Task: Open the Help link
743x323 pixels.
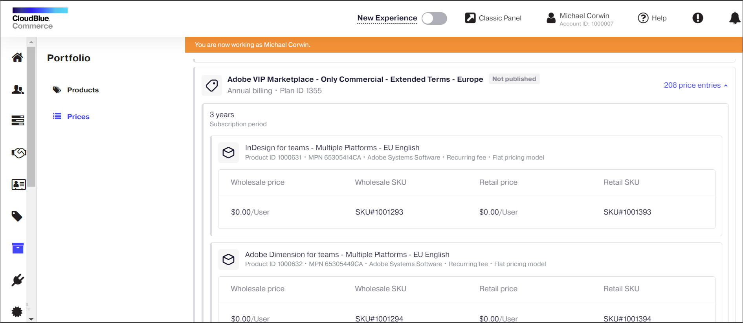Action: click(x=659, y=18)
